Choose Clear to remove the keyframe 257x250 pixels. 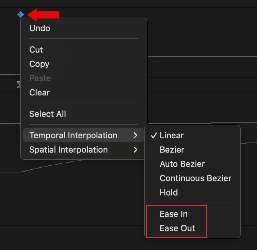39,93
